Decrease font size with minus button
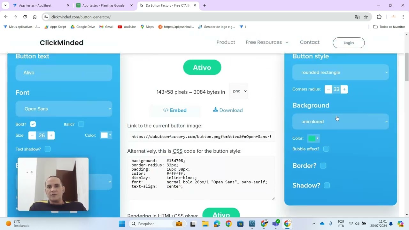Viewport: 409px width, 230px height. tap(32, 135)
